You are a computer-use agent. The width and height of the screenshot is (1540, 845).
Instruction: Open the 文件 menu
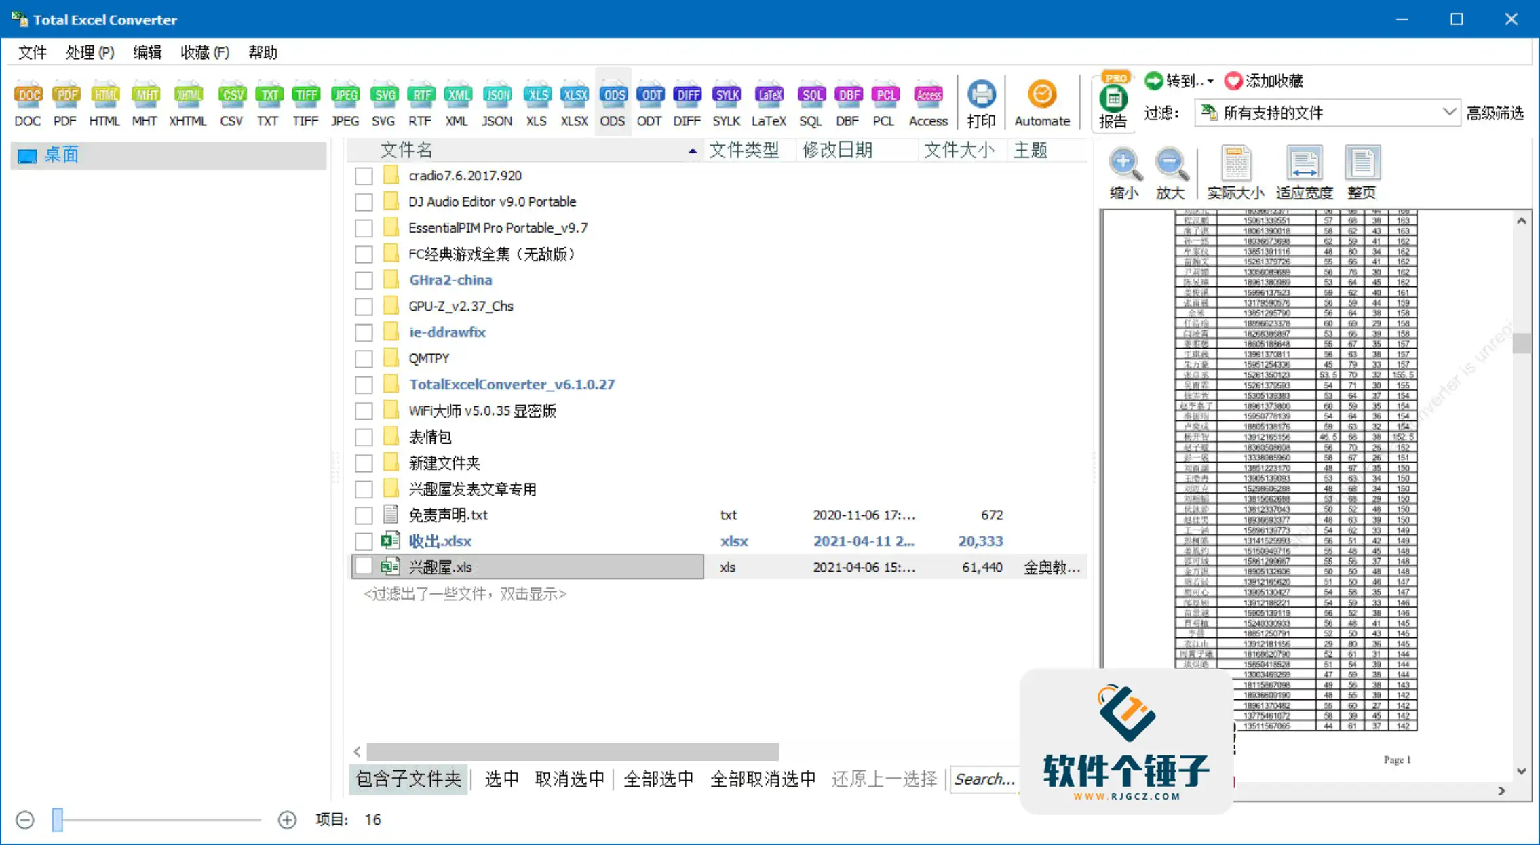32,52
